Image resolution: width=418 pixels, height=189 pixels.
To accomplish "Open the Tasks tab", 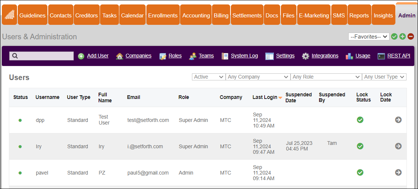I will click(110, 16).
